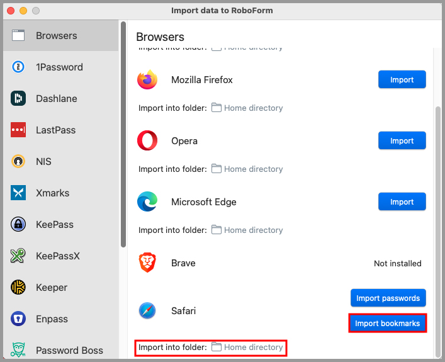Click the red Opera logo icon

pos(147,141)
